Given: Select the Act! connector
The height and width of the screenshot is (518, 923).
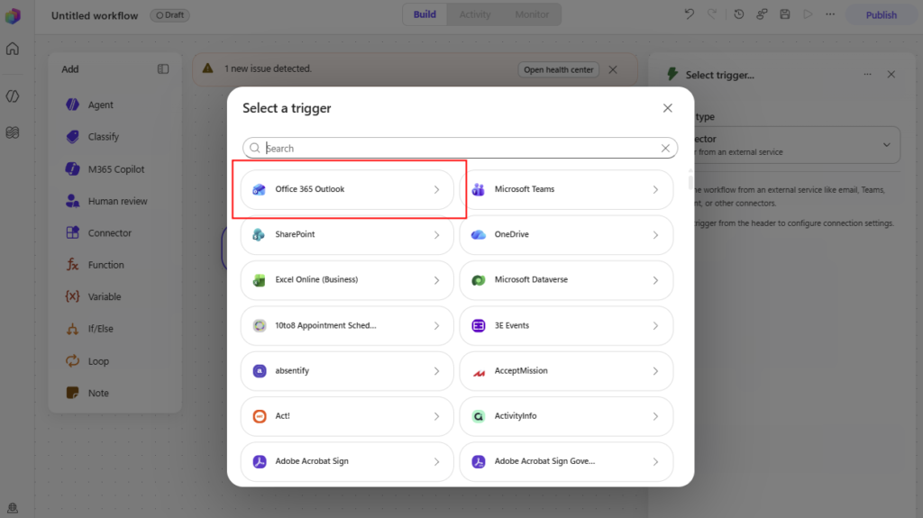Looking at the screenshot, I should [347, 416].
